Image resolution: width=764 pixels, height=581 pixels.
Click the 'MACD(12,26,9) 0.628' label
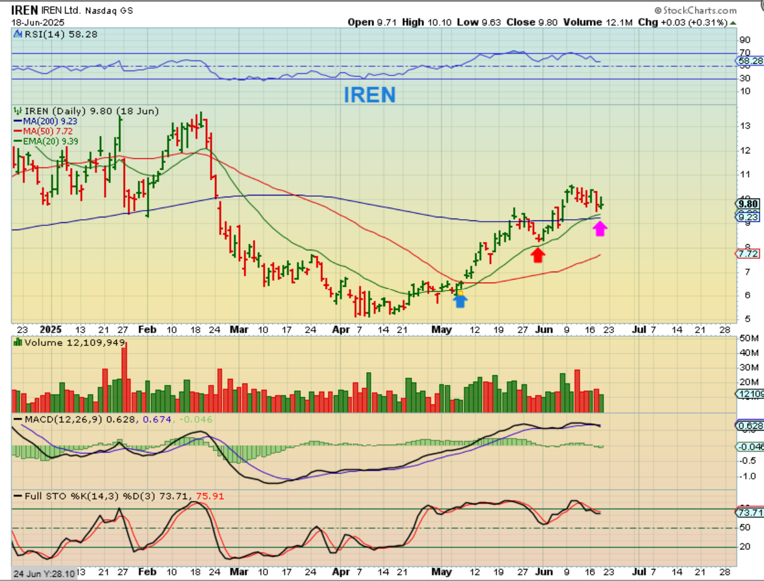click(x=80, y=420)
